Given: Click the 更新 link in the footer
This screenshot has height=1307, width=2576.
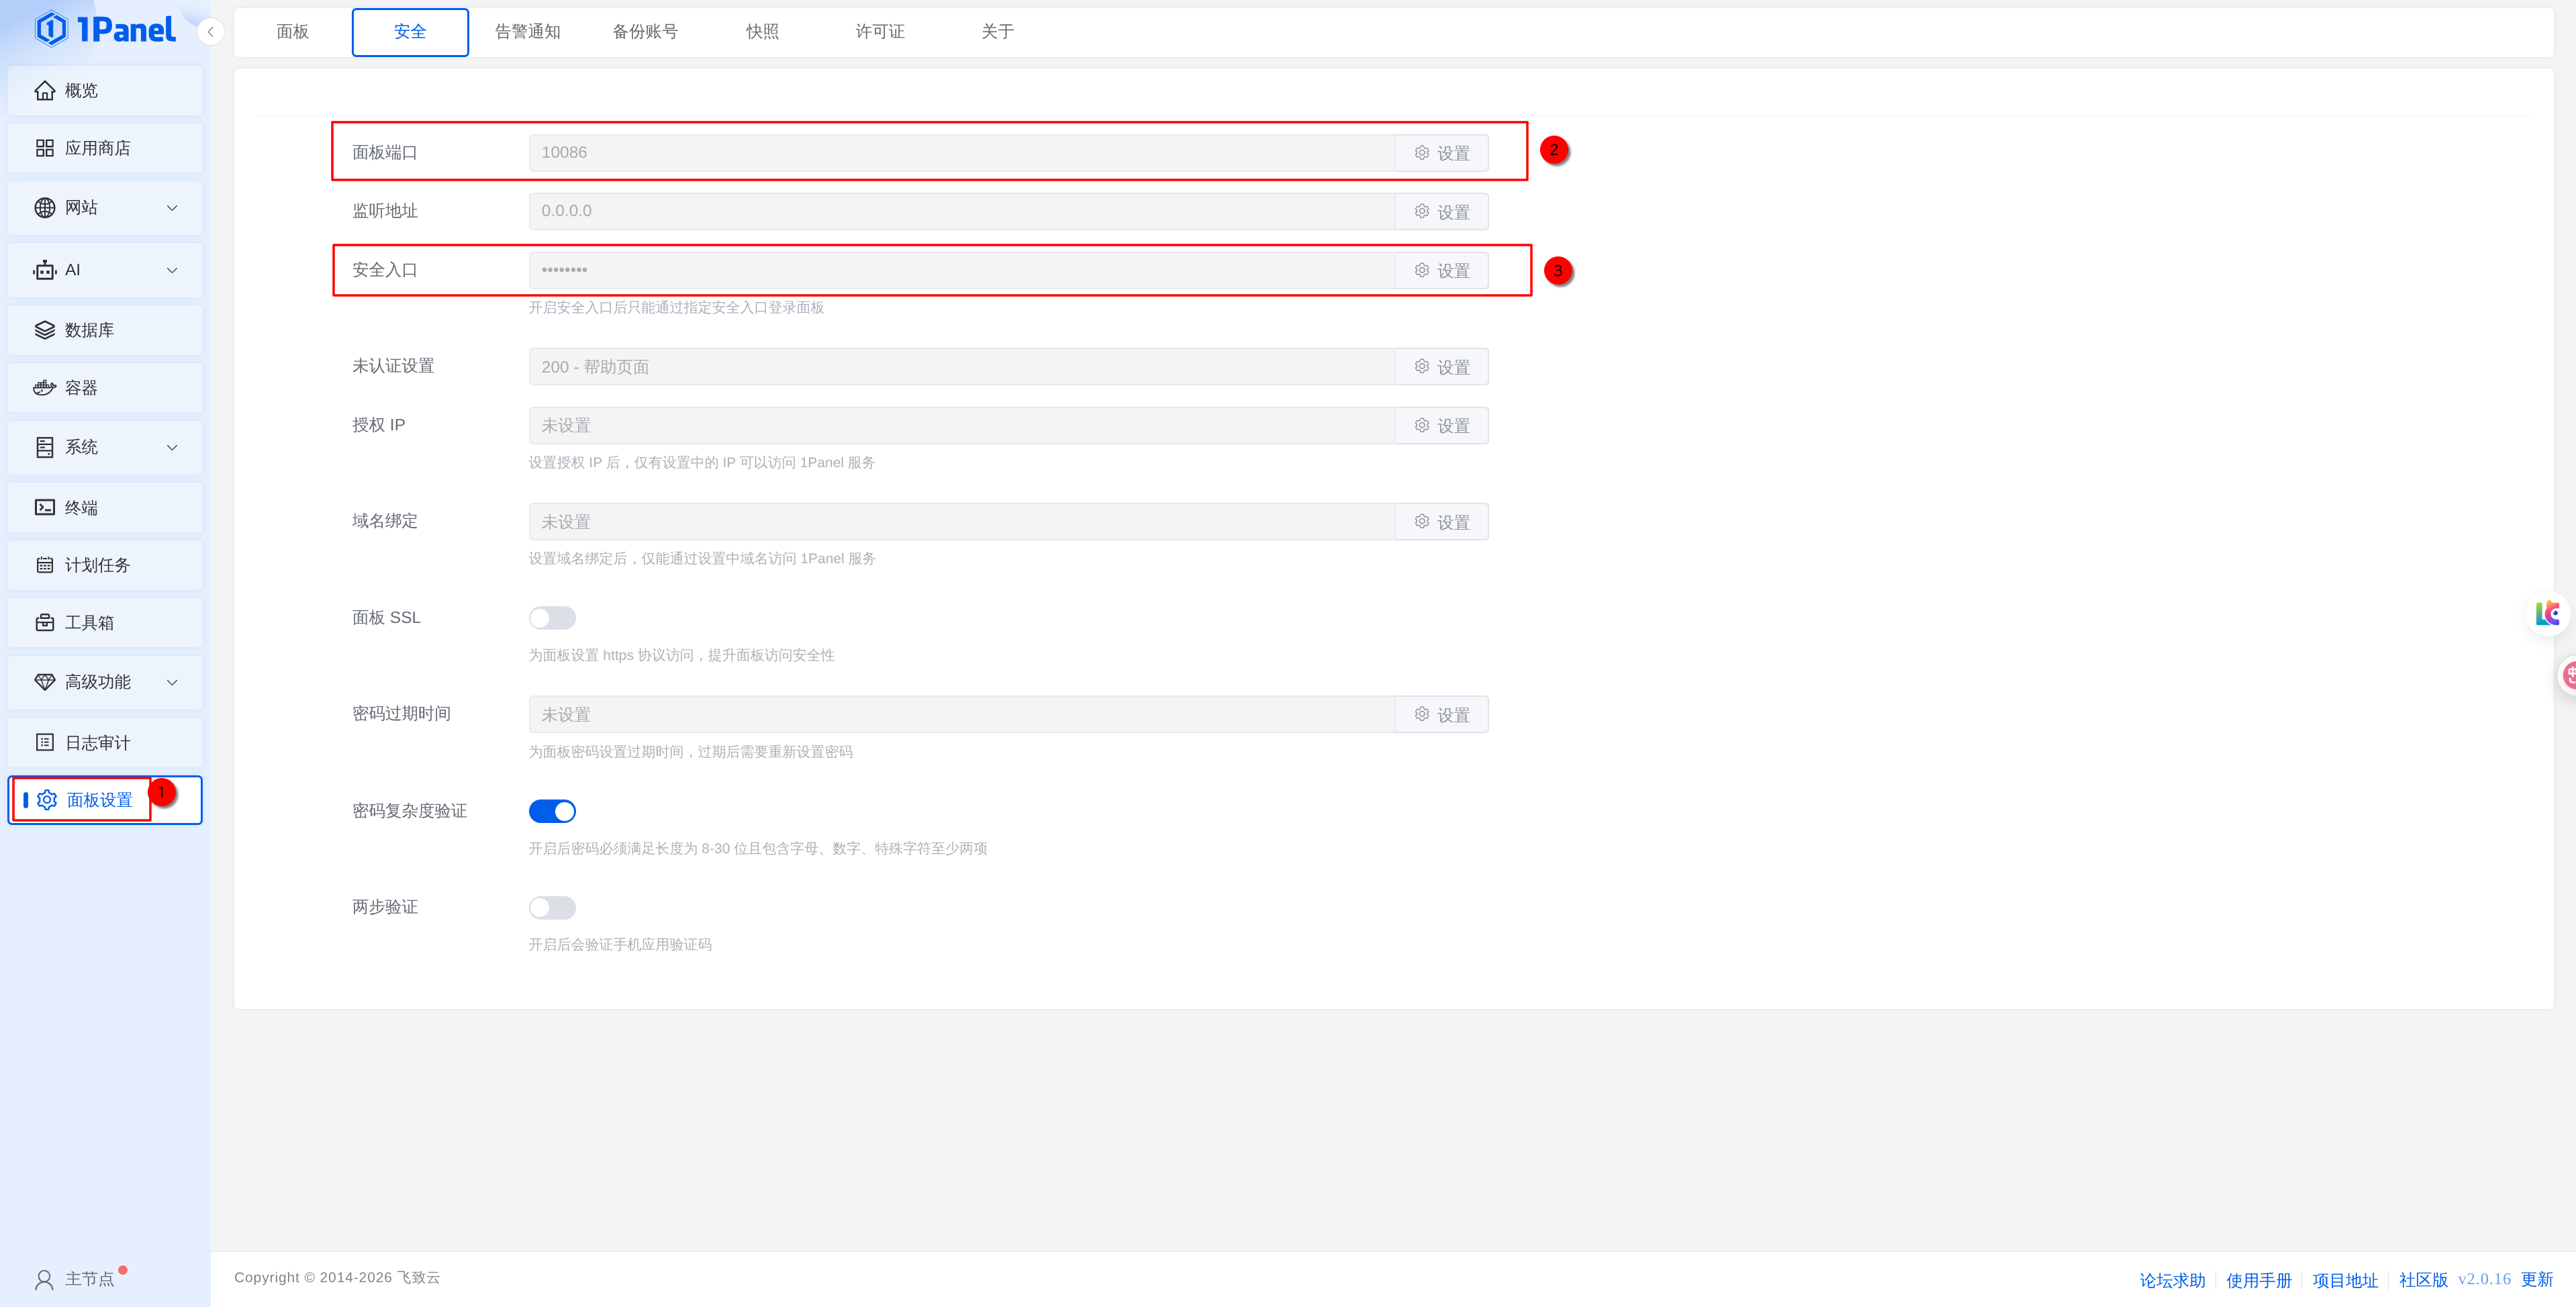Looking at the screenshot, I should pyautogui.click(x=2537, y=1279).
